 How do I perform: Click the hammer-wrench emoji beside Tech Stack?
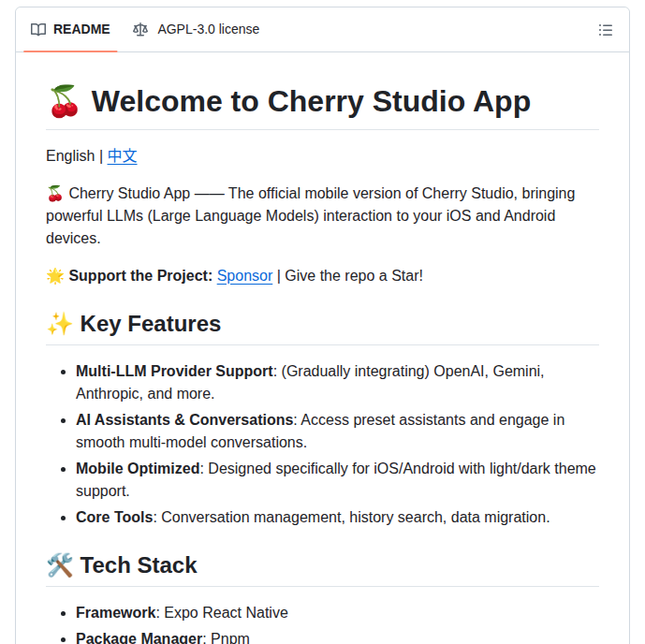pos(60,565)
